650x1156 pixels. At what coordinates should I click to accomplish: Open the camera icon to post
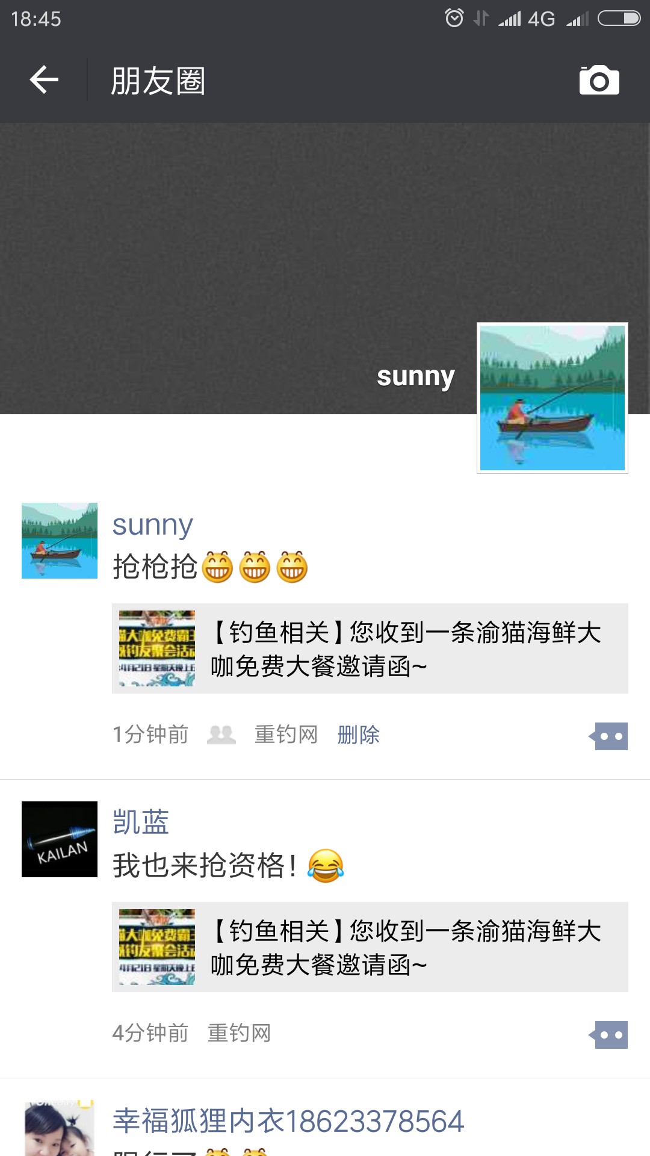click(599, 80)
